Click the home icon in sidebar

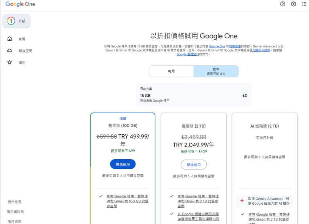click(x=10, y=39)
